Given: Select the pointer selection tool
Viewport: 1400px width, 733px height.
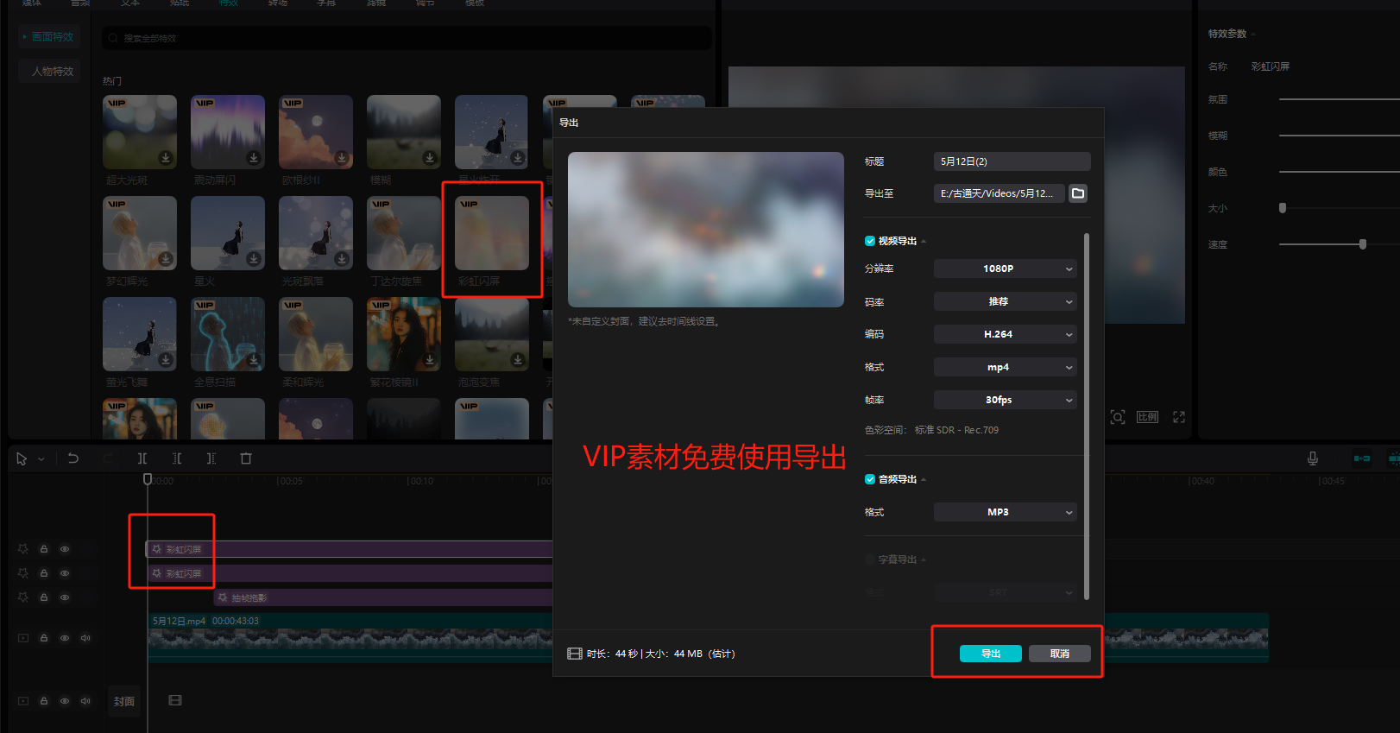Looking at the screenshot, I should pyautogui.click(x=22, y=458).
